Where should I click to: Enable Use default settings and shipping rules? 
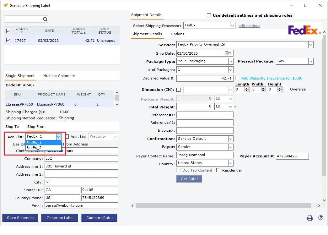[209, 15]
